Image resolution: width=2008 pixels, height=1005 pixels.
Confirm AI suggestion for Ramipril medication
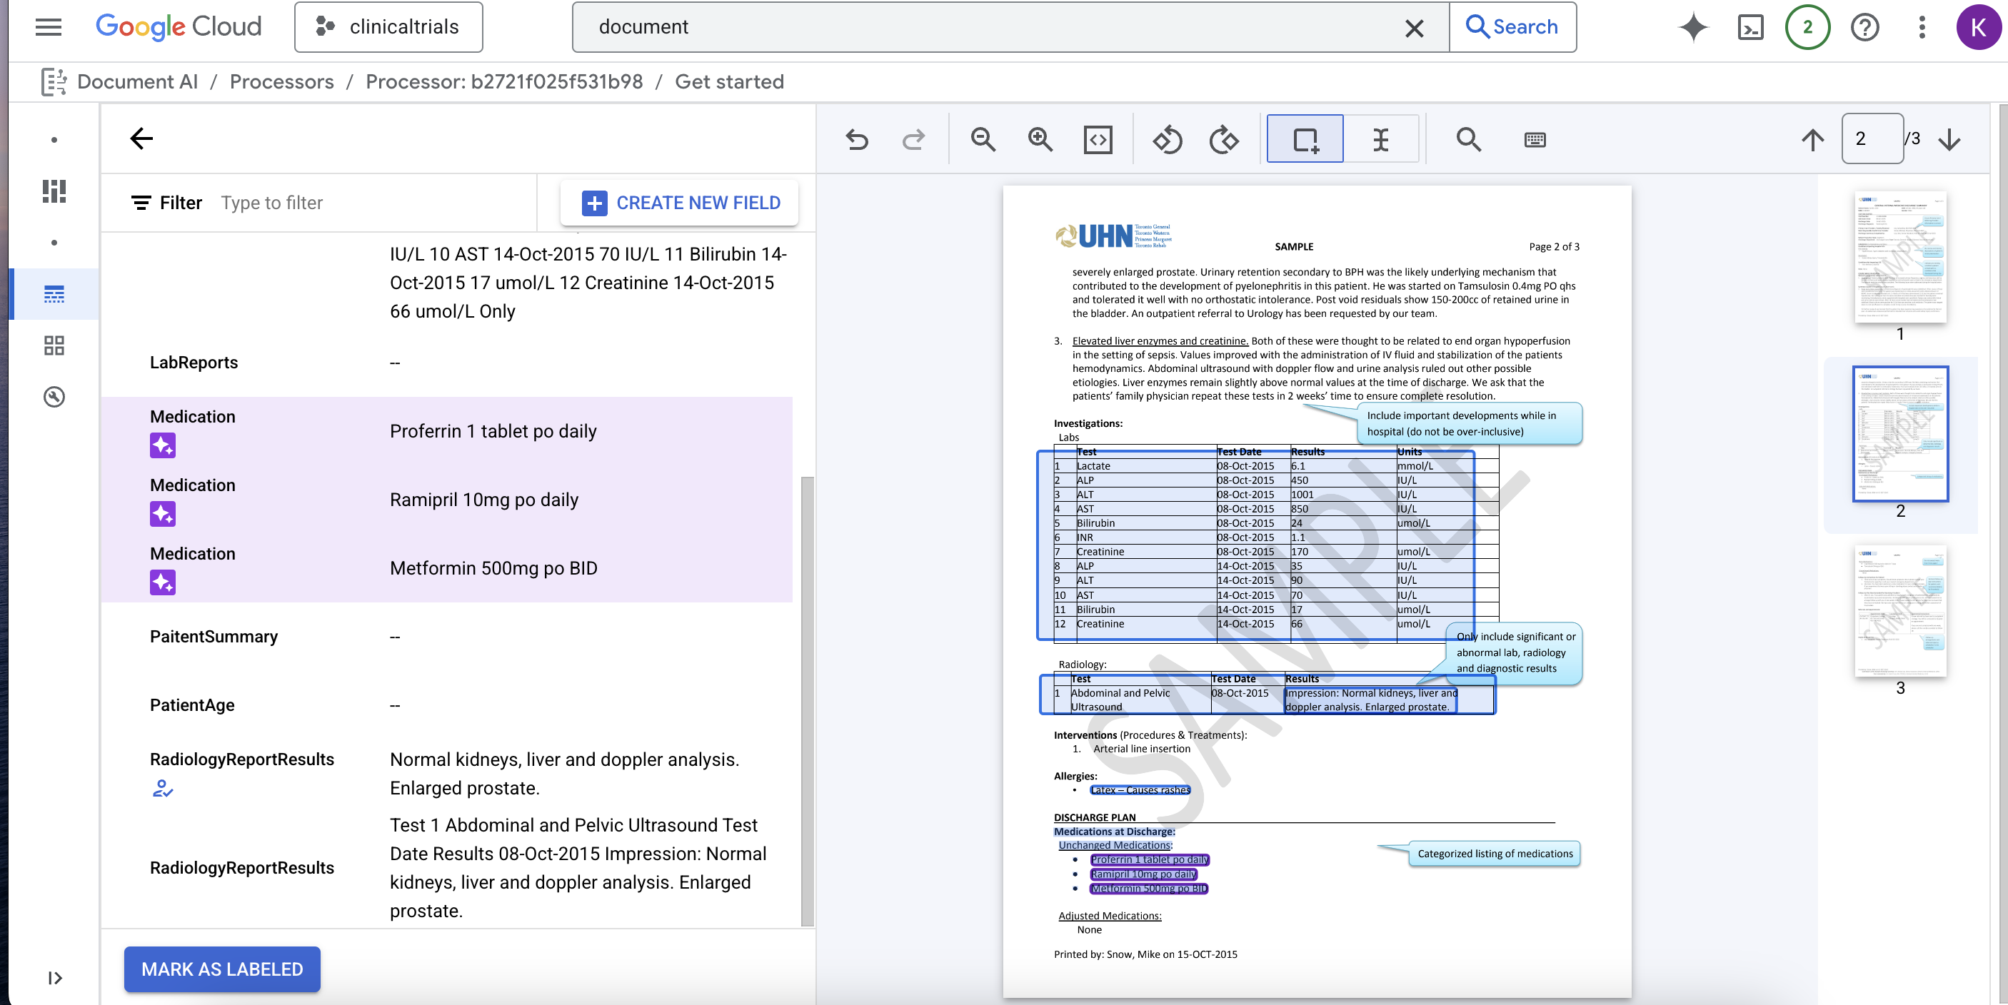coord(162,514)
